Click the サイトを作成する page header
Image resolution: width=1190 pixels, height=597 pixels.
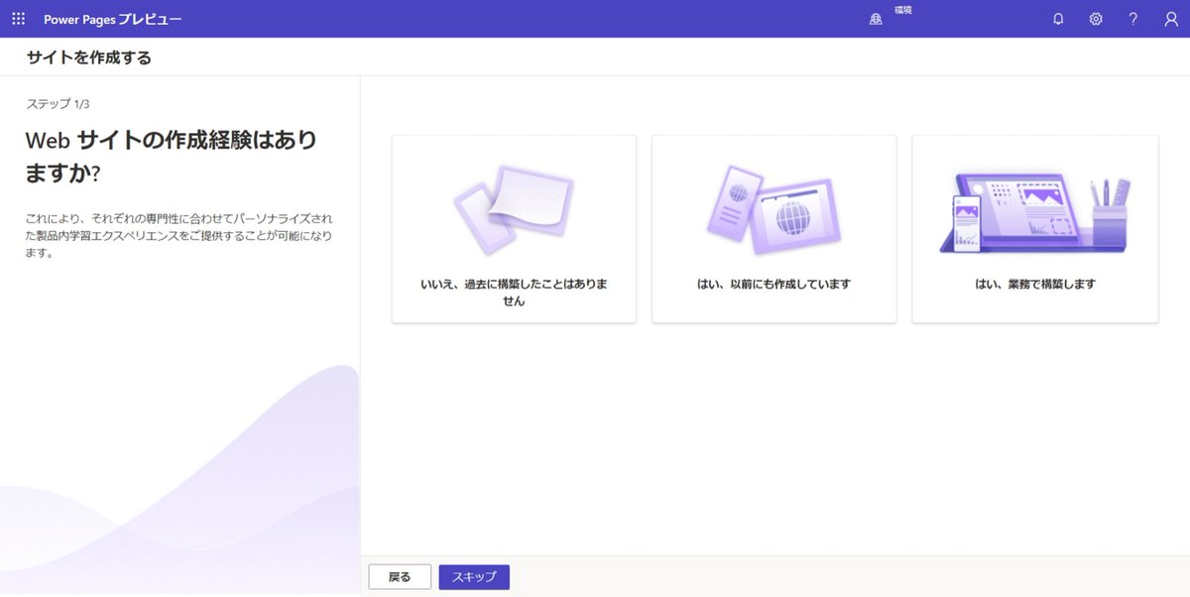pyautogui.click(x=88, y=57)
